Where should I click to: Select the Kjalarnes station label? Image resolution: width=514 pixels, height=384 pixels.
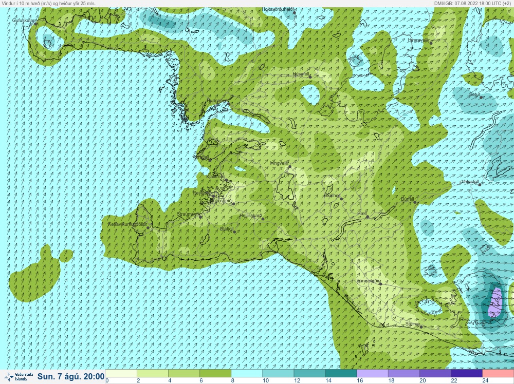216,177
